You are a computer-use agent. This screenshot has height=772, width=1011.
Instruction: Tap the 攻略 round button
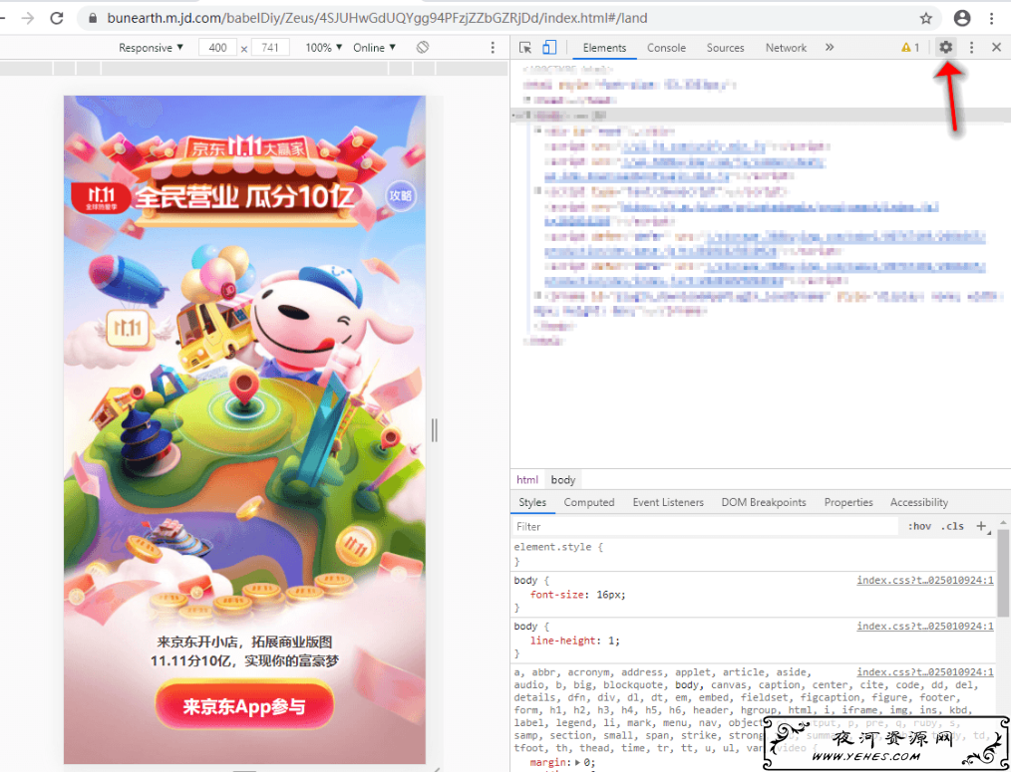(x=401, y=196)
